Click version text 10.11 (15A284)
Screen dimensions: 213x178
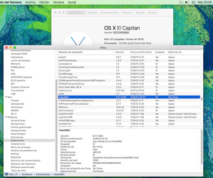pyautogui.click(x=121, y=33)
